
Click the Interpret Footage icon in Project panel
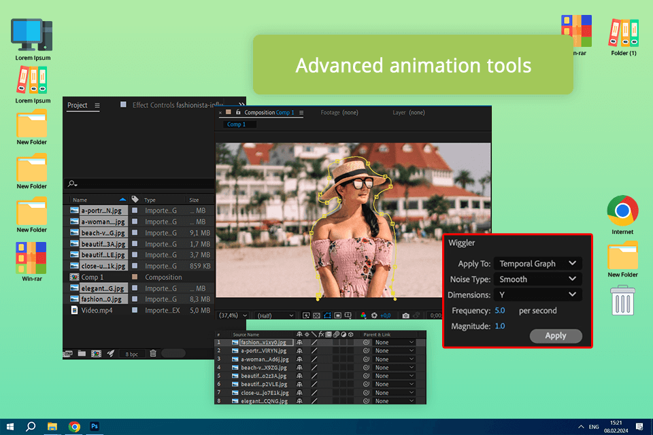pyautogui.click(x=68, y=353)
